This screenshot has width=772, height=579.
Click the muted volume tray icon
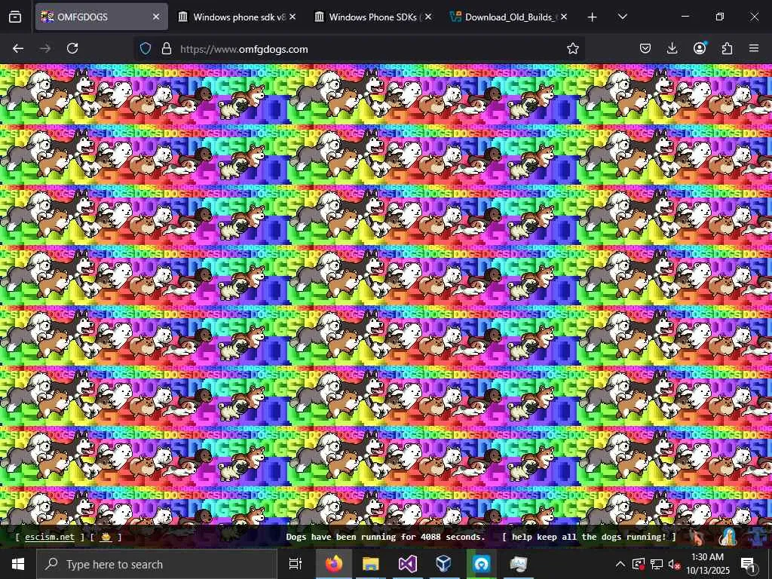[674, 564]
